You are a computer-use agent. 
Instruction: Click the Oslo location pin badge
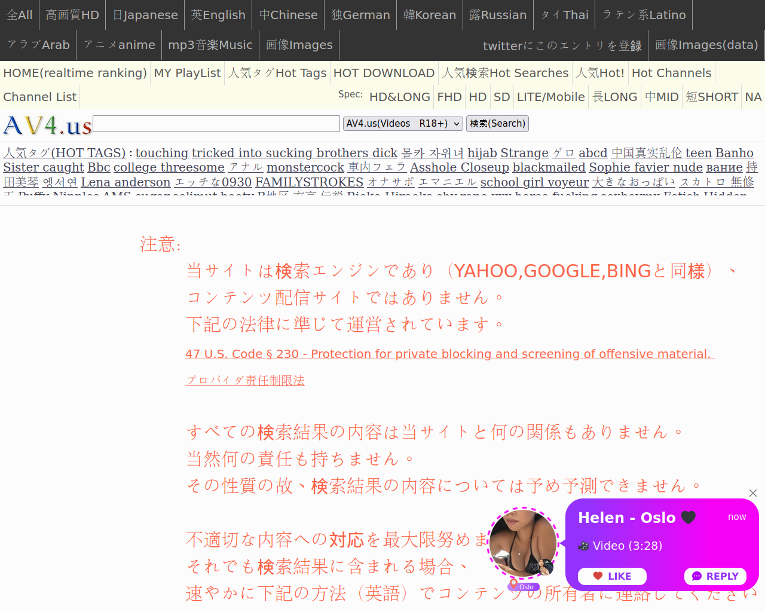coord(524,586)
